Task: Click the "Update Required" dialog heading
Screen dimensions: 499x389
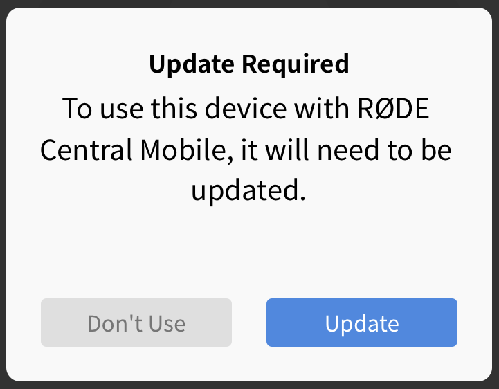Action: click(248, 64)
